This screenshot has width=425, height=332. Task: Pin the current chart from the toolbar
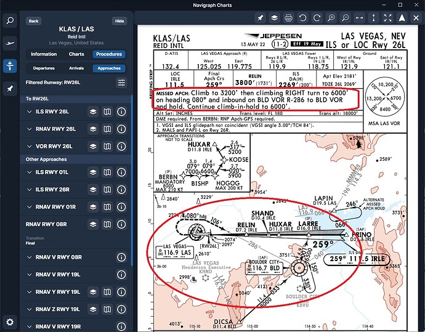[260, 18]
